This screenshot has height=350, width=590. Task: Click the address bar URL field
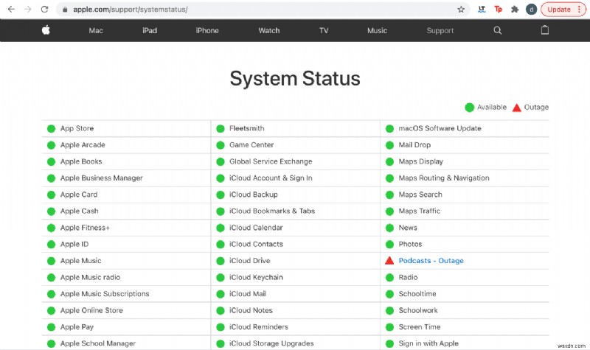pyautogui.click(x=263, y=10)
